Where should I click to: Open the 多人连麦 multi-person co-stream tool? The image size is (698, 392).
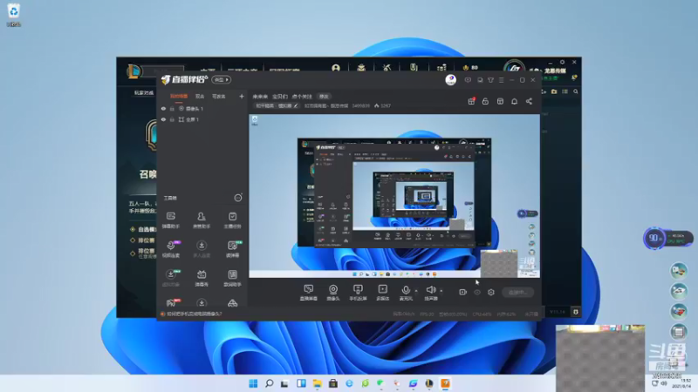click(202, 249)
